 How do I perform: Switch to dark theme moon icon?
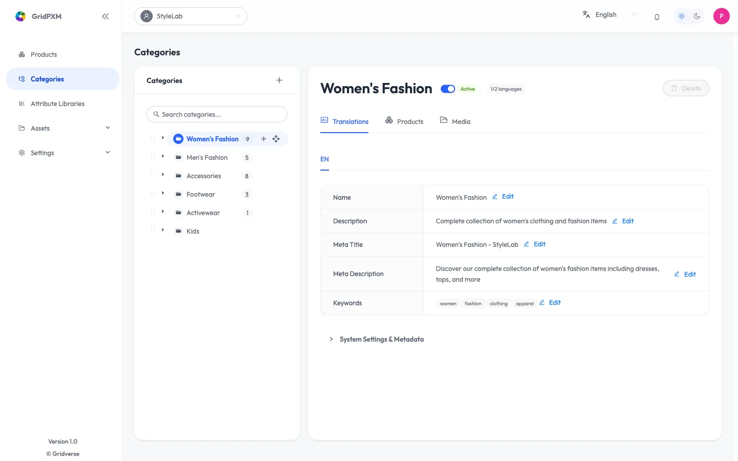point(697,16)
